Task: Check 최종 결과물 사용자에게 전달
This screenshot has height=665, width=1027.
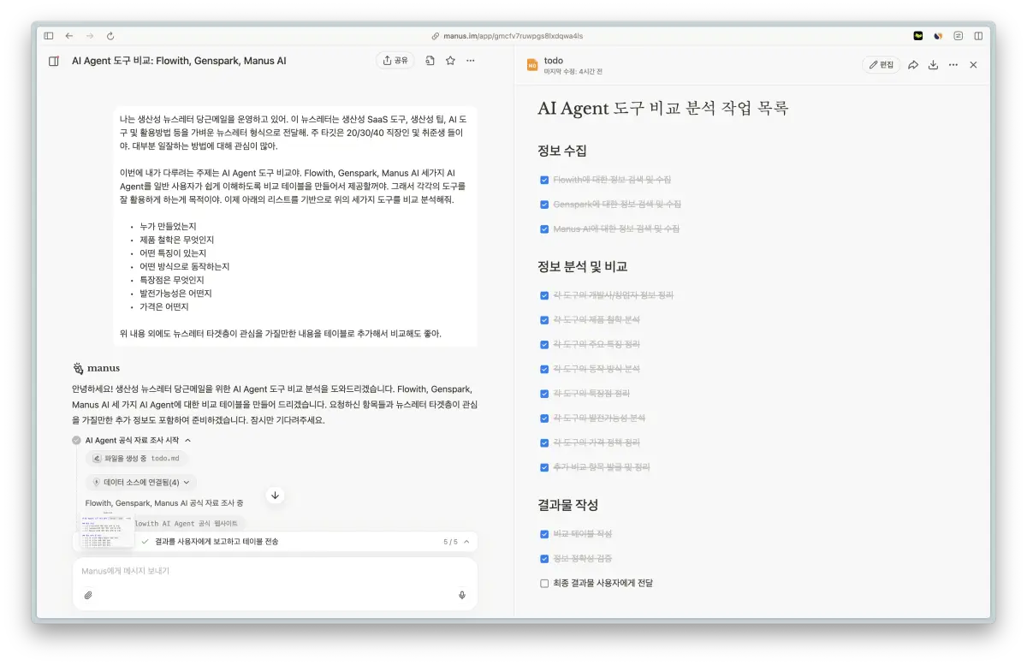Action: coord(544,584)
